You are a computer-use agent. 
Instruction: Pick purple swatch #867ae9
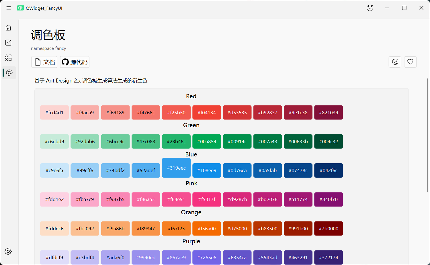click(x=176, y=258)
